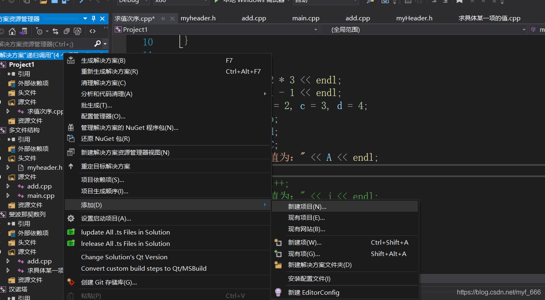The image size is (545, 300).
Task: Select Project1 node in Solution Explorer
Action: (x=22, y=64)
